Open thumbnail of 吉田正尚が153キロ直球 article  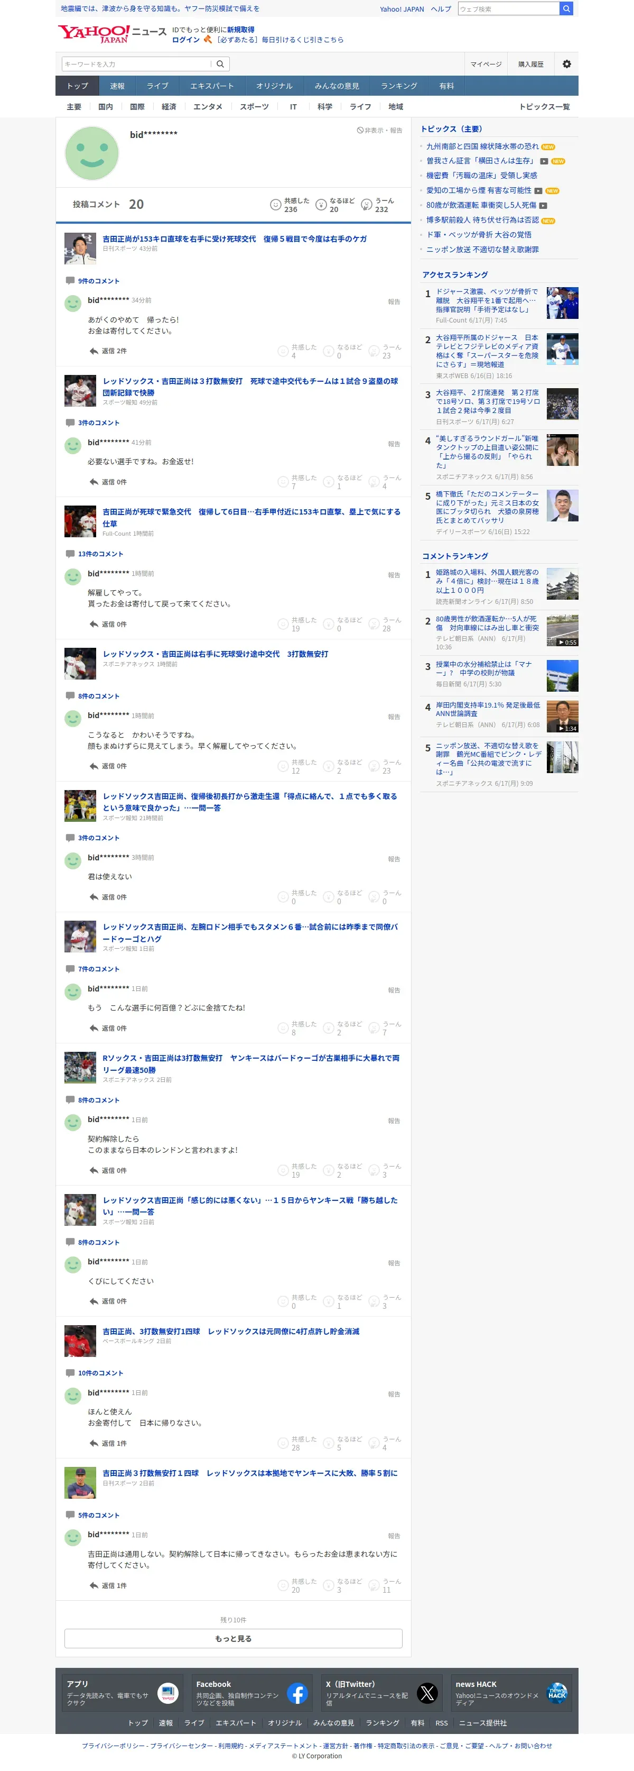80,249
